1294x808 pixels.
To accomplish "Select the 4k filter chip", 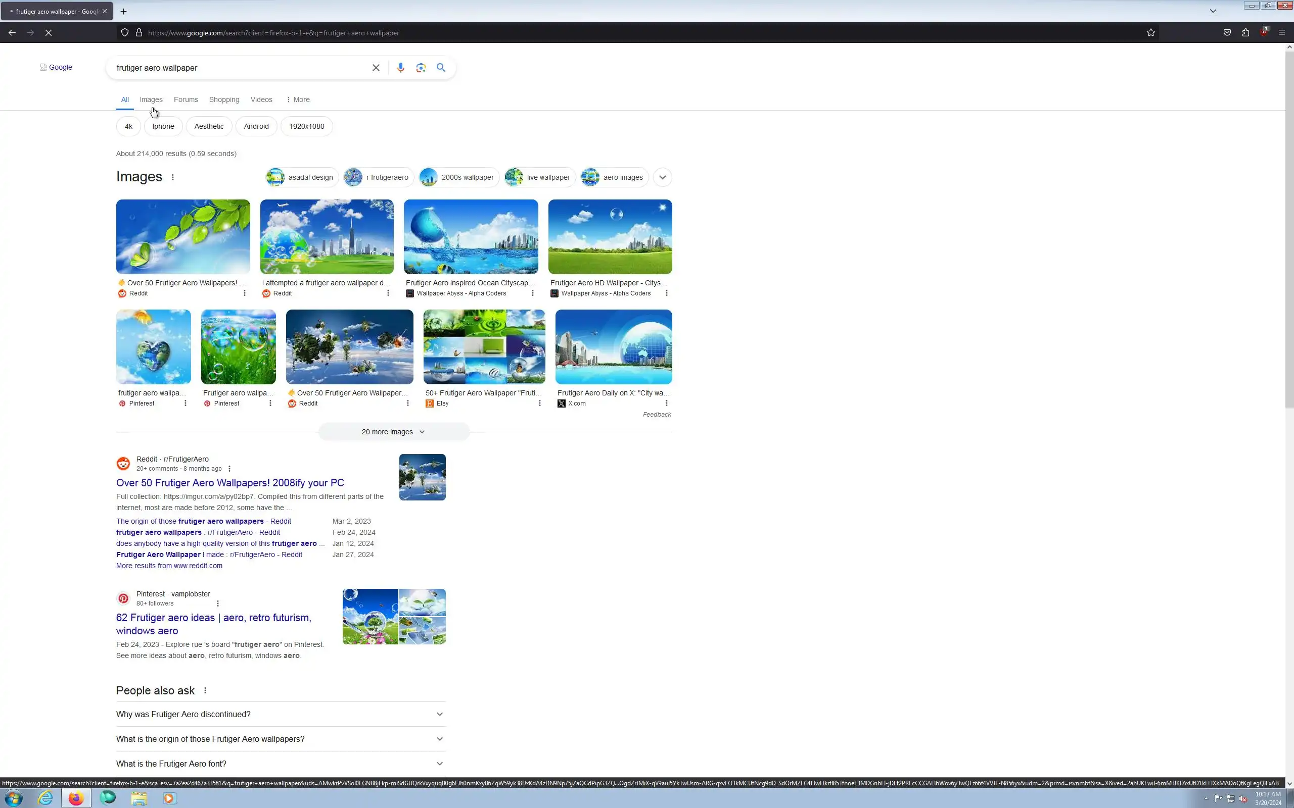I will [128, 127].
